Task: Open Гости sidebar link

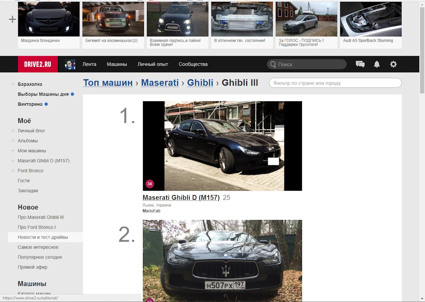Action: tap(23, 180)
